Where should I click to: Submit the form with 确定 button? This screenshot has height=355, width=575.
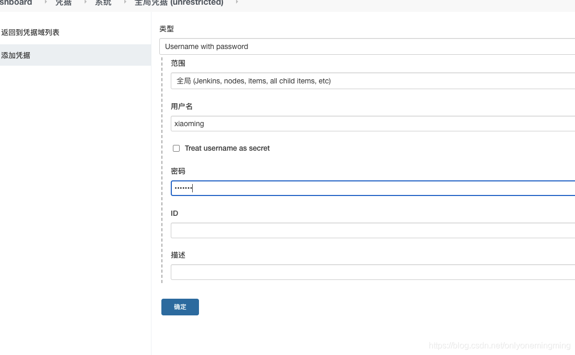(x=180, y=307)
